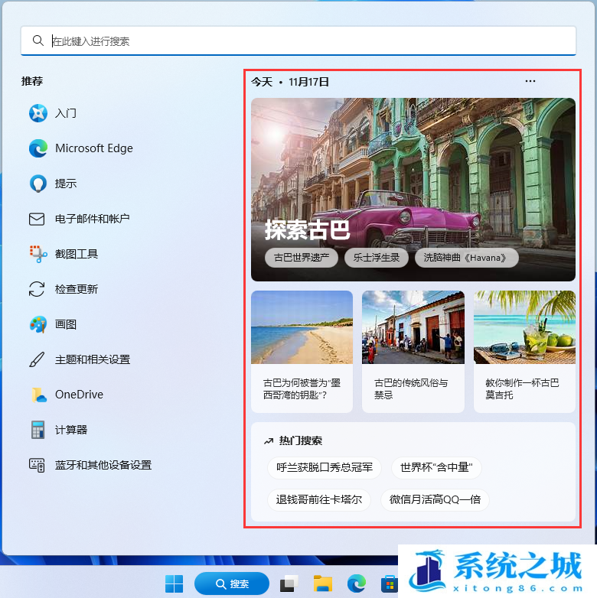Screen dimensions: 597x598
Task: Open the 入门 (Get Started) app icon
Action: click(x=38, y=113)
